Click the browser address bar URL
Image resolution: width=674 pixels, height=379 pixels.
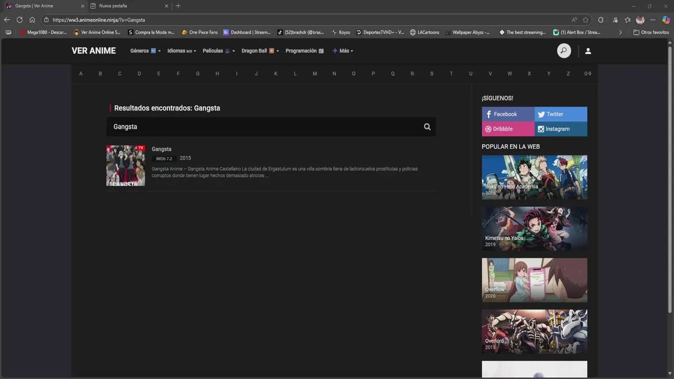[x=98, y=20]
